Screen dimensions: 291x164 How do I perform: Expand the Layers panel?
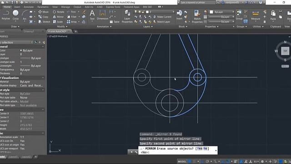pyautogui.click(x=148, y=26)
